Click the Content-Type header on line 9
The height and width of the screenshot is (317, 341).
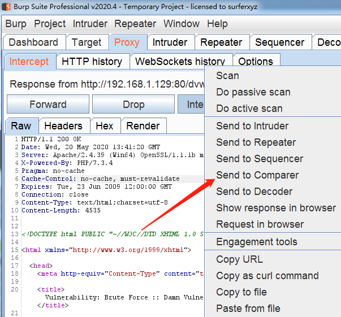(94, 202)
